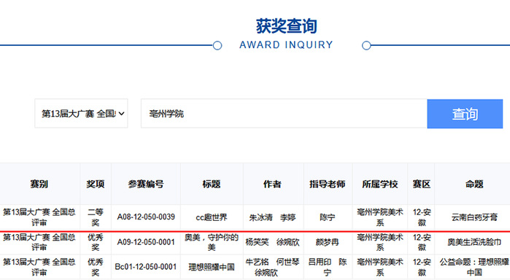Click the title 奥美，守护你的美
Viewport: 510px width, 280px height.
[x=212, y=242]
